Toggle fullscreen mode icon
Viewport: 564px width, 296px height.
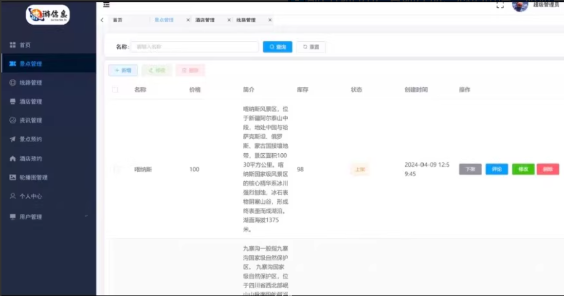click(500, 5)
